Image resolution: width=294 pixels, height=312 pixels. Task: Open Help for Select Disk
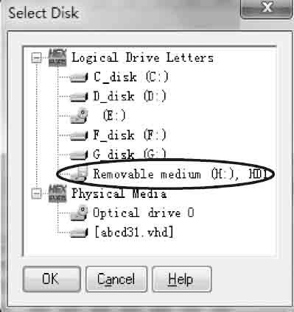pyautogui.click(x=181, y=279)
